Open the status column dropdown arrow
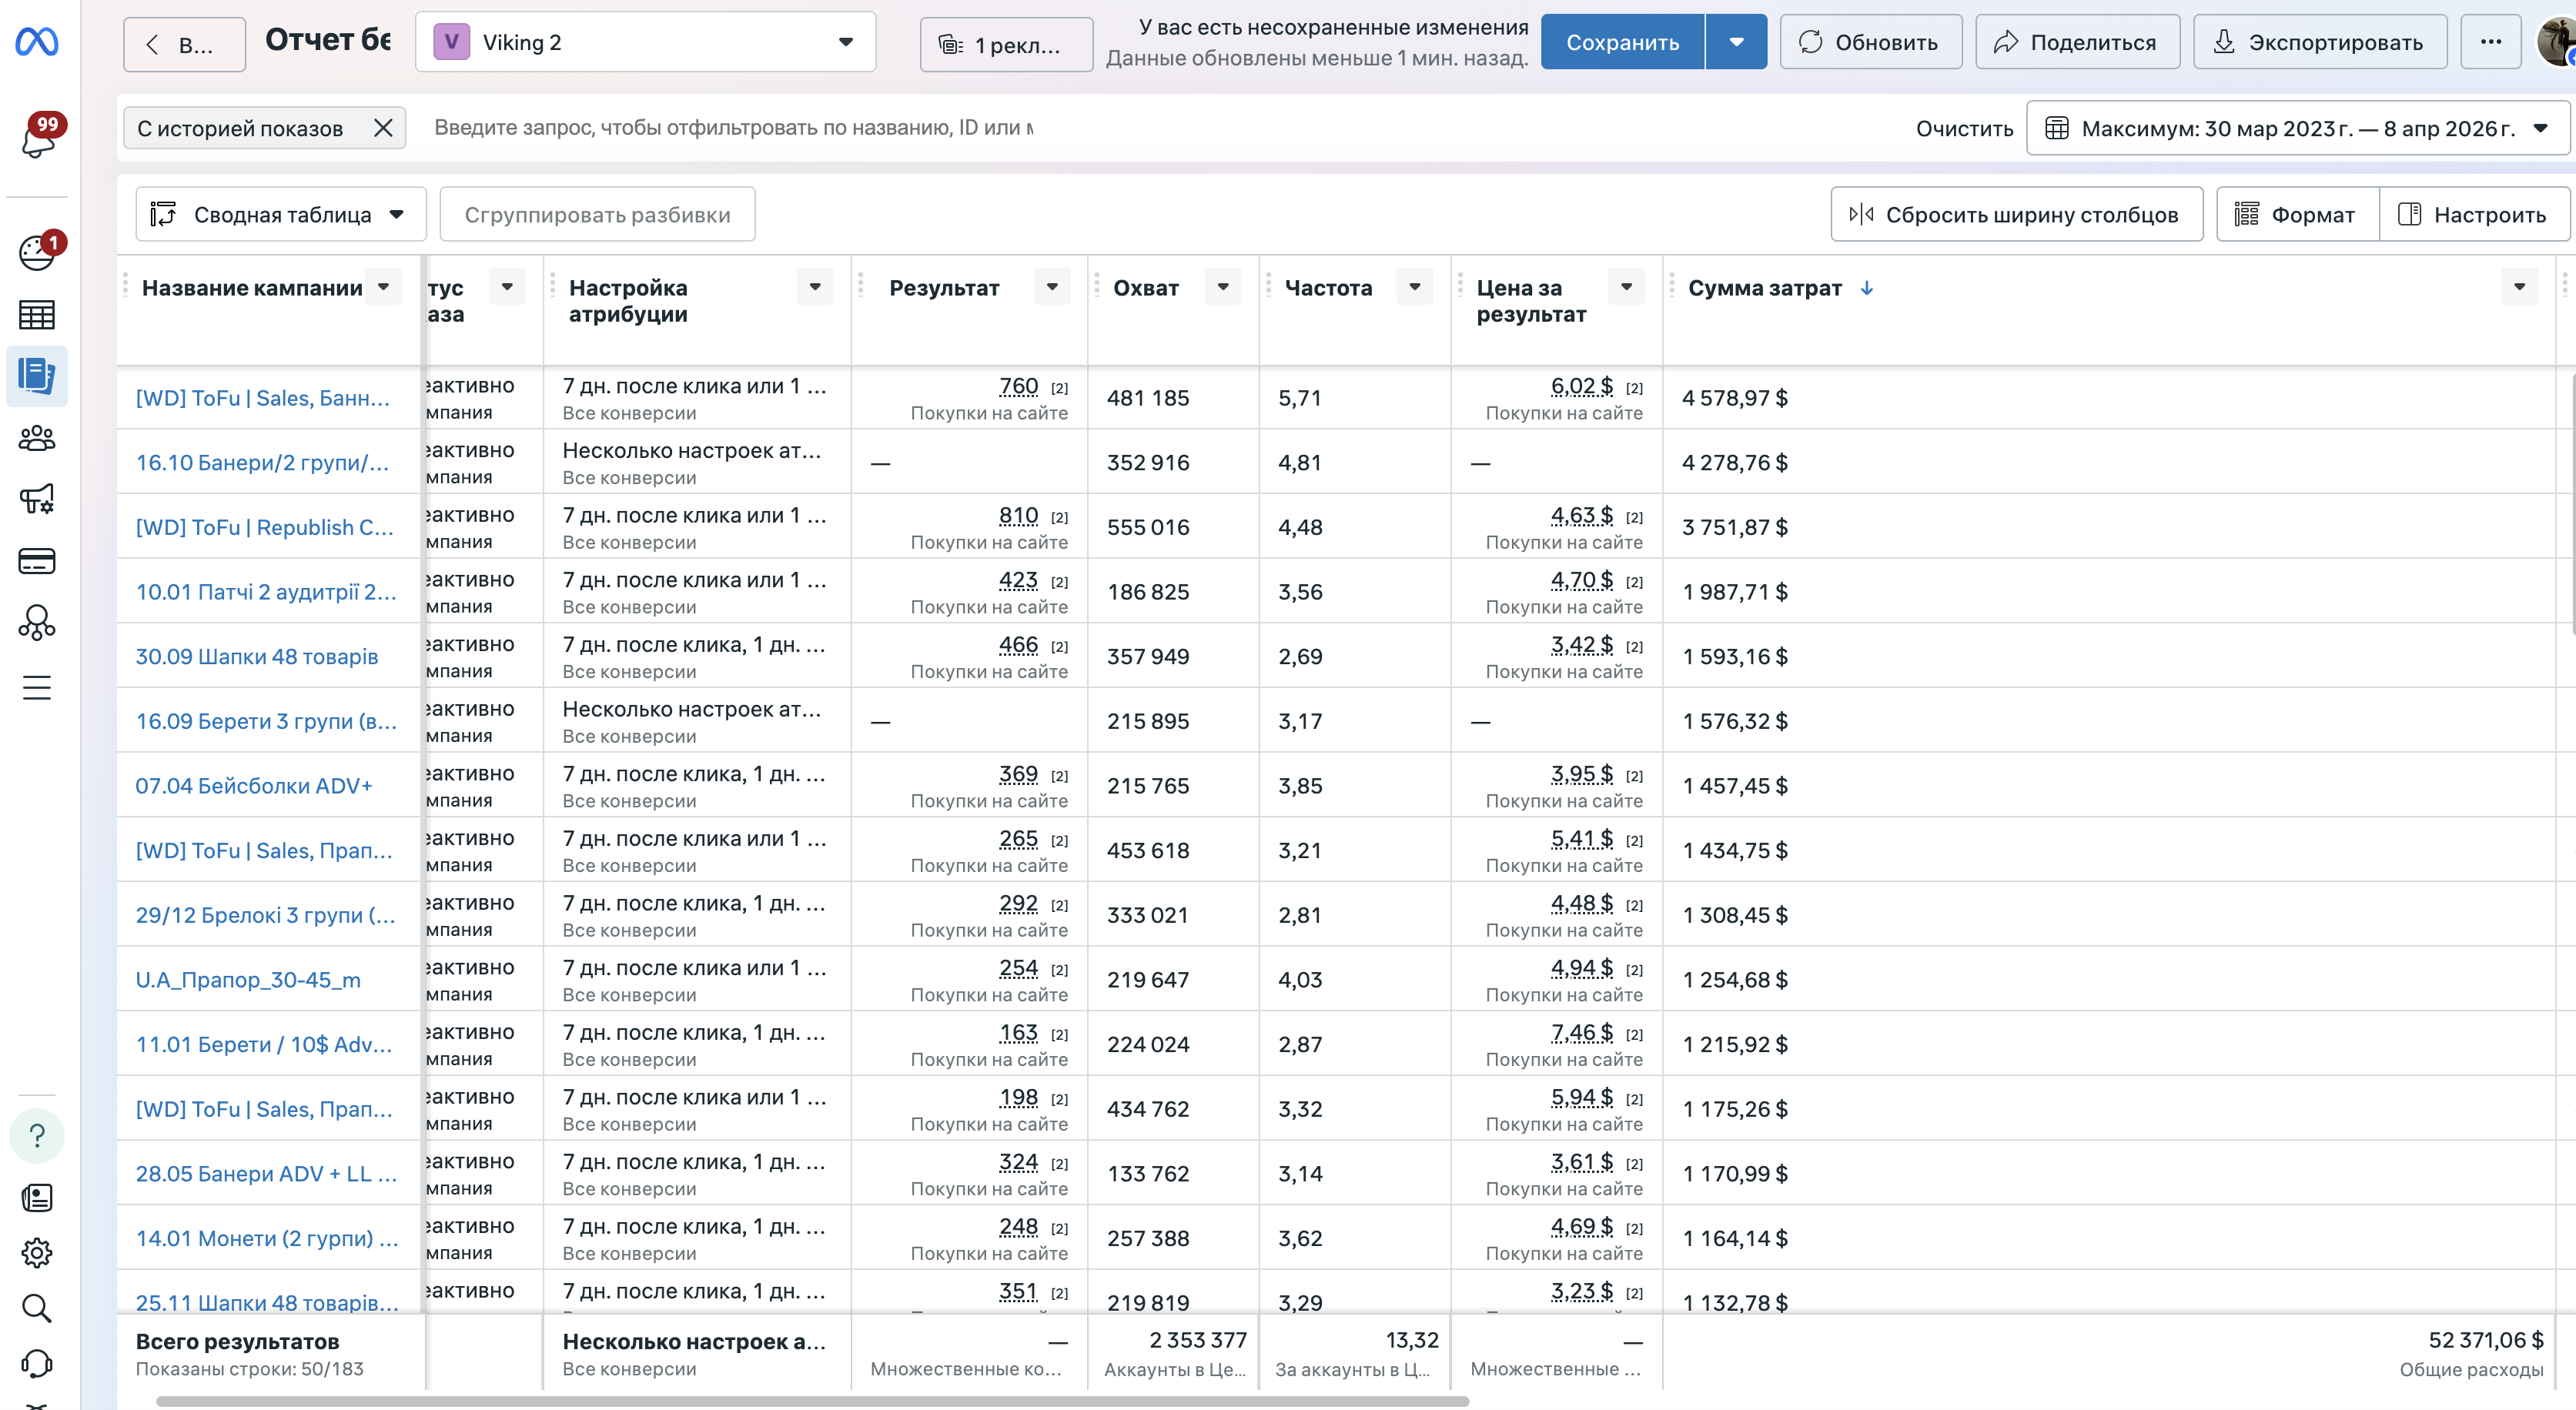Viewport: 2576px width, 1410px height. point(507,287)
